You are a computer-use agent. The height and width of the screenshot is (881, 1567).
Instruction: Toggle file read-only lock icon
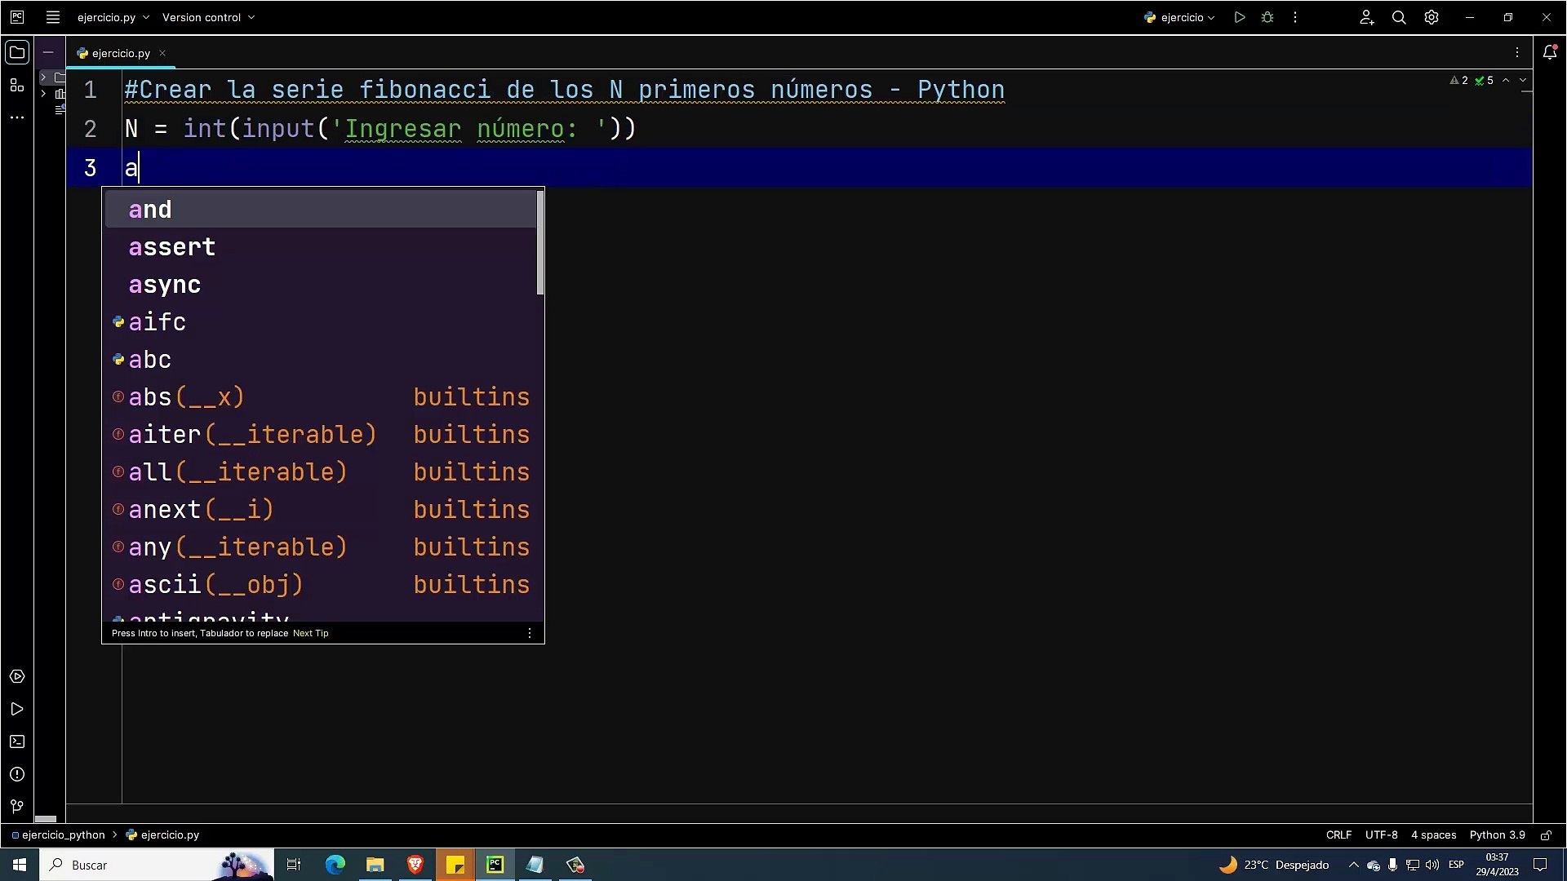pos(1546,835)
